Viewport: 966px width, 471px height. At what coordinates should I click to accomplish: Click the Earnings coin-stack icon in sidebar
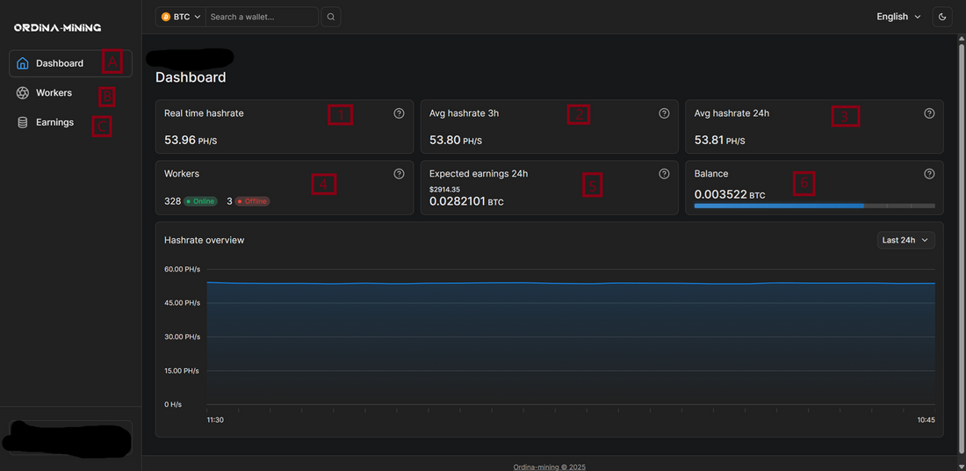pos(23,123)
